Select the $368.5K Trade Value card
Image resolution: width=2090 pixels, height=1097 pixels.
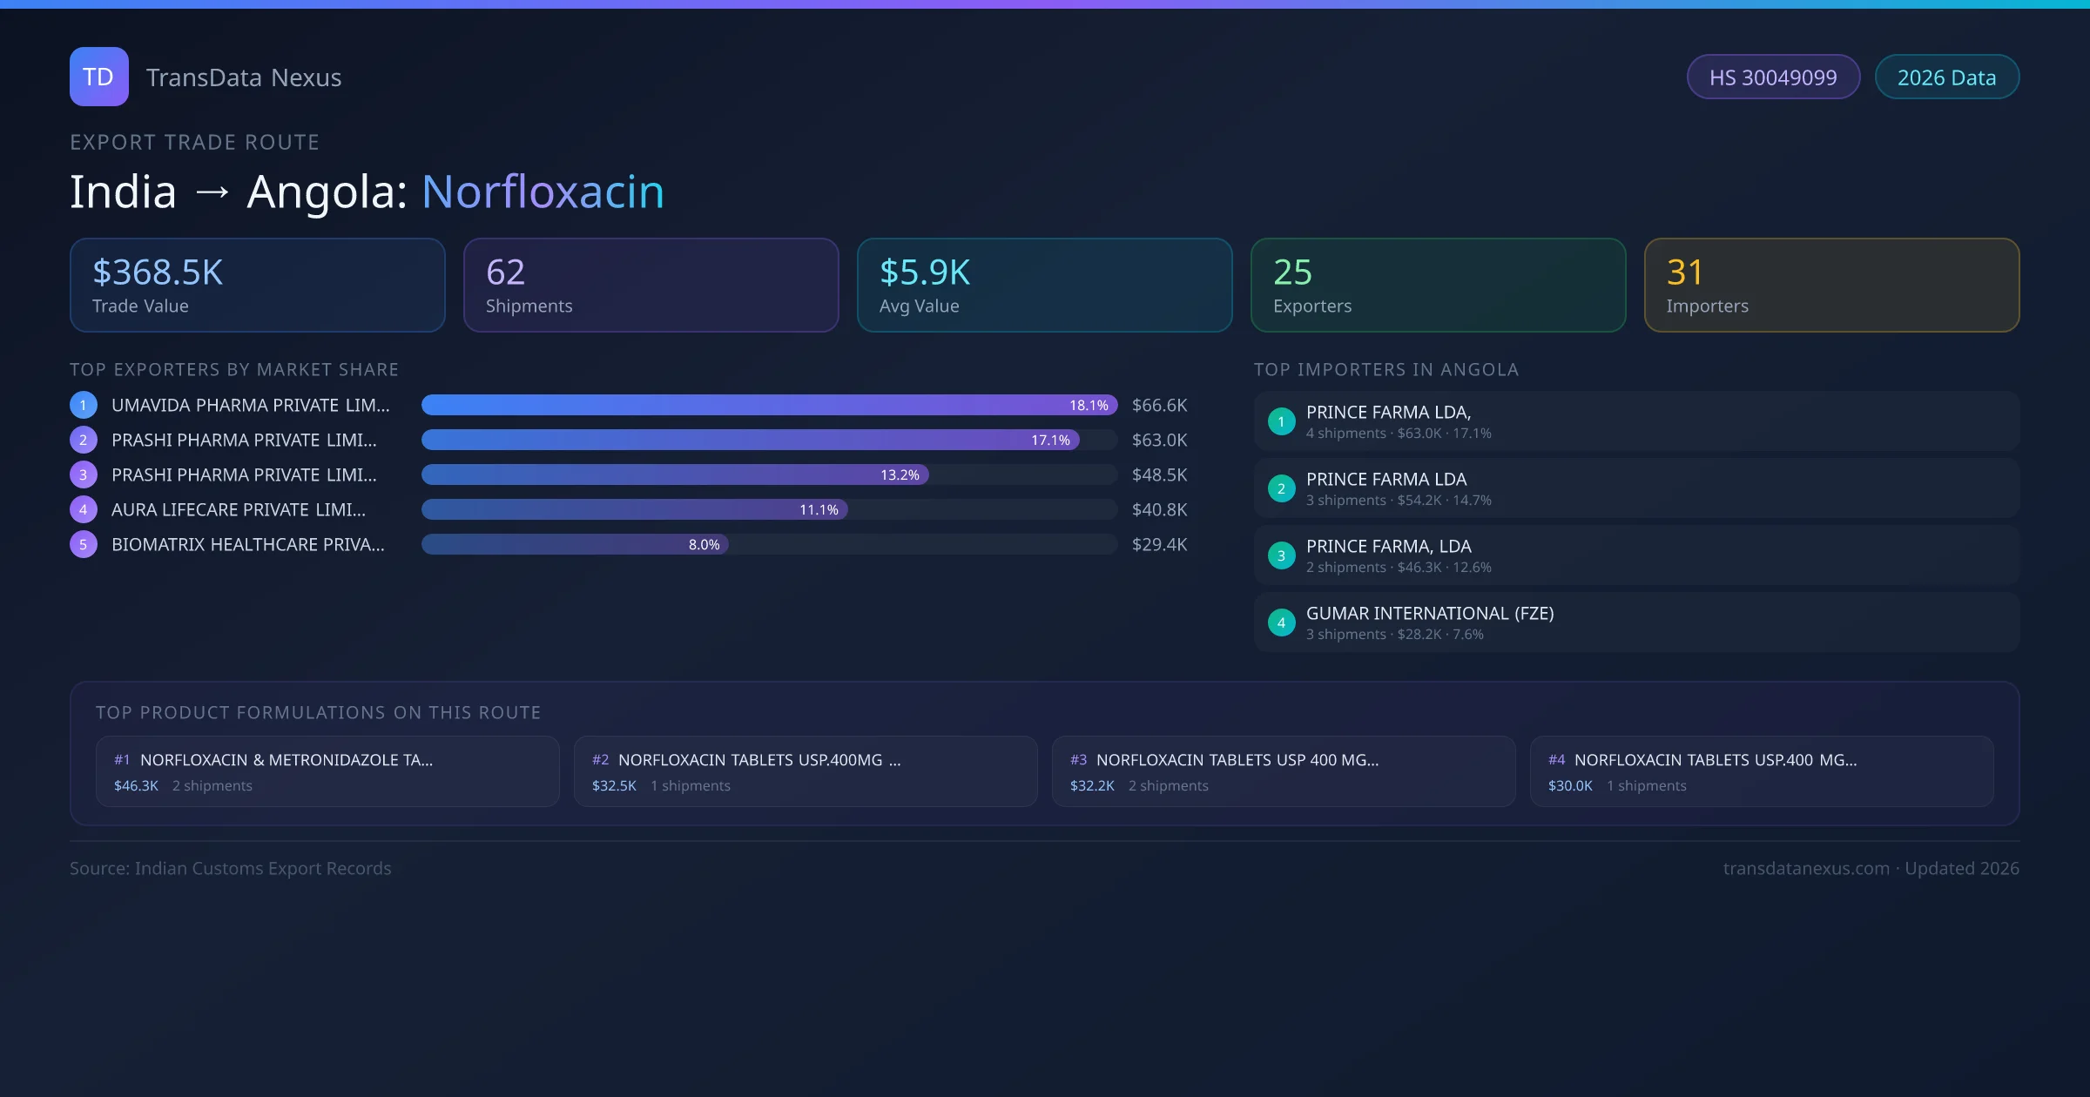257,285
